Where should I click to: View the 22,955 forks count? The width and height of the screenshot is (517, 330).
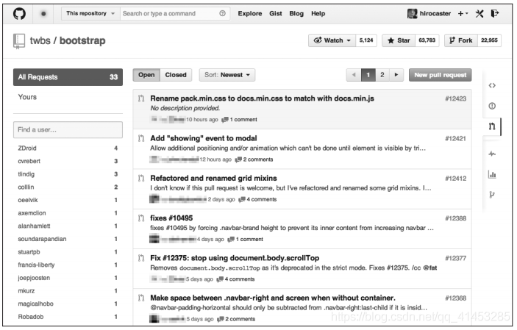click(489, 40)
